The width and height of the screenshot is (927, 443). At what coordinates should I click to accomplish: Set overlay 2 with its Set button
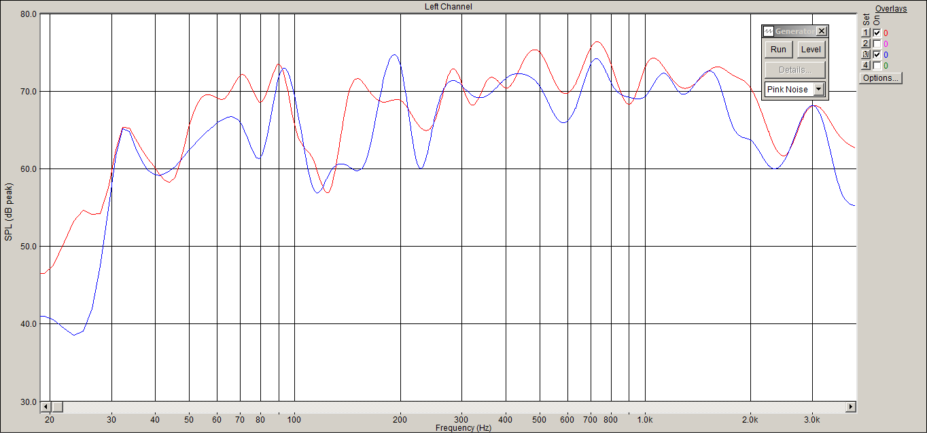[866, 43]
